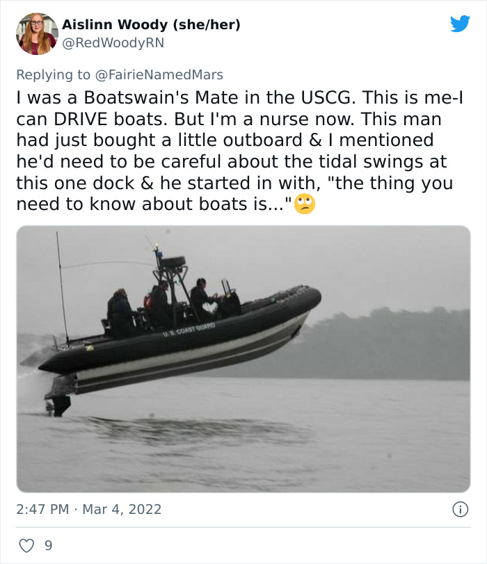Click the tweet text mentioning Boatswain's Mate
Screen dimensions: 487x564
pos(240,151)
